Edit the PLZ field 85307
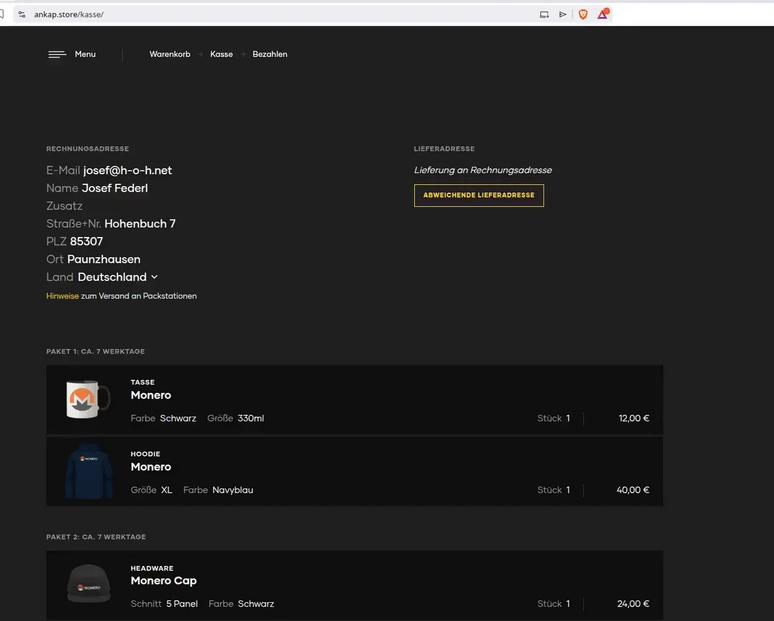This screenshot has width=774, height=621. tap(86, 241)
